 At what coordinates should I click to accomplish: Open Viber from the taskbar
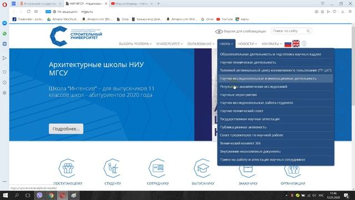pyautogui.click(x=39, y=195)
